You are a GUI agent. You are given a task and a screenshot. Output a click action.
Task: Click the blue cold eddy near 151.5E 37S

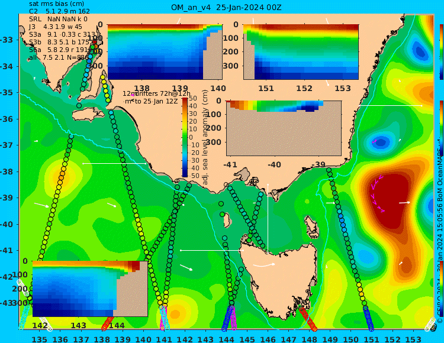[x=381, y=141]
